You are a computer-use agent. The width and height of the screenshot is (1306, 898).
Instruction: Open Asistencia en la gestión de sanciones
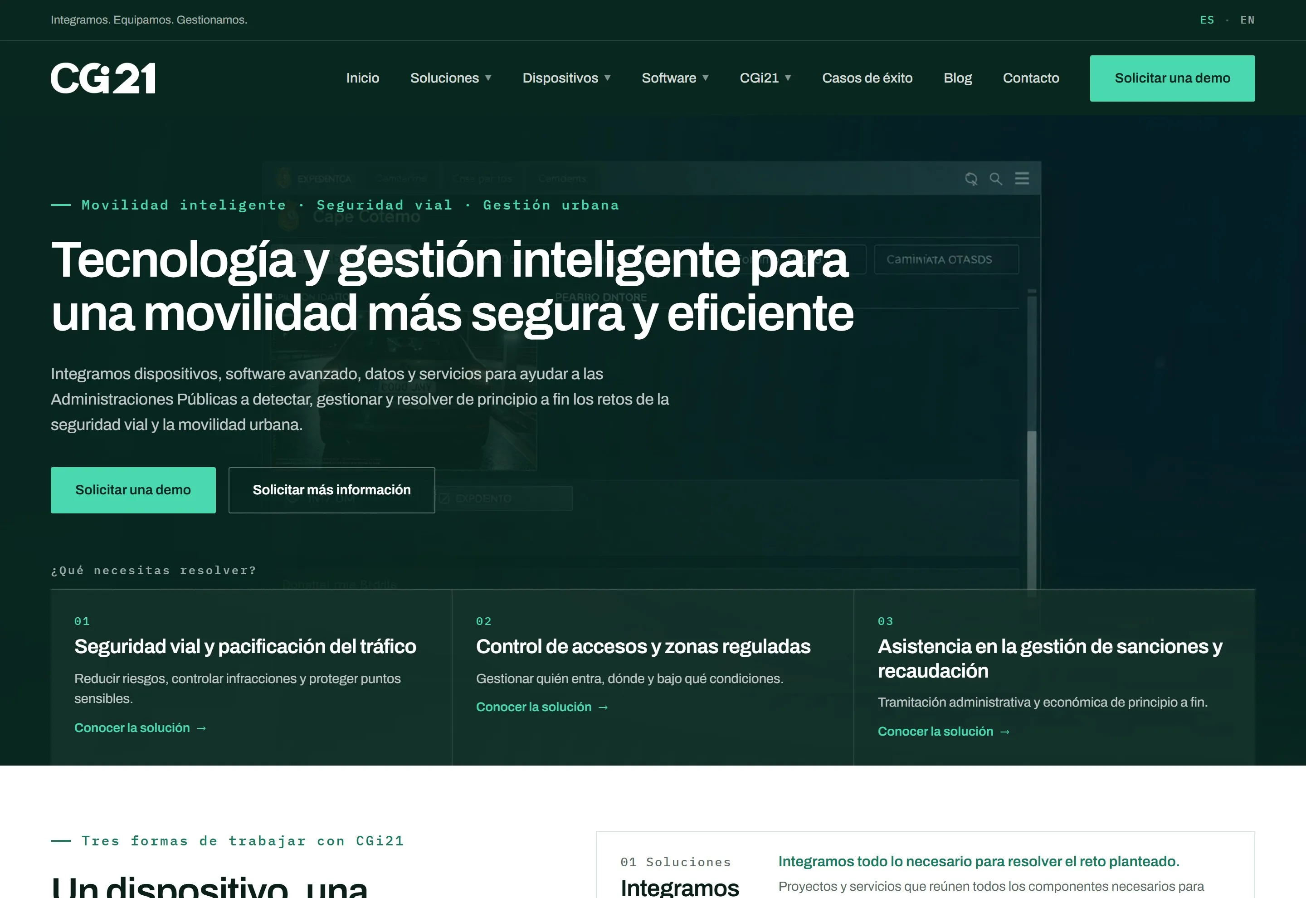pyautogui.click(x=1049, y=659)
